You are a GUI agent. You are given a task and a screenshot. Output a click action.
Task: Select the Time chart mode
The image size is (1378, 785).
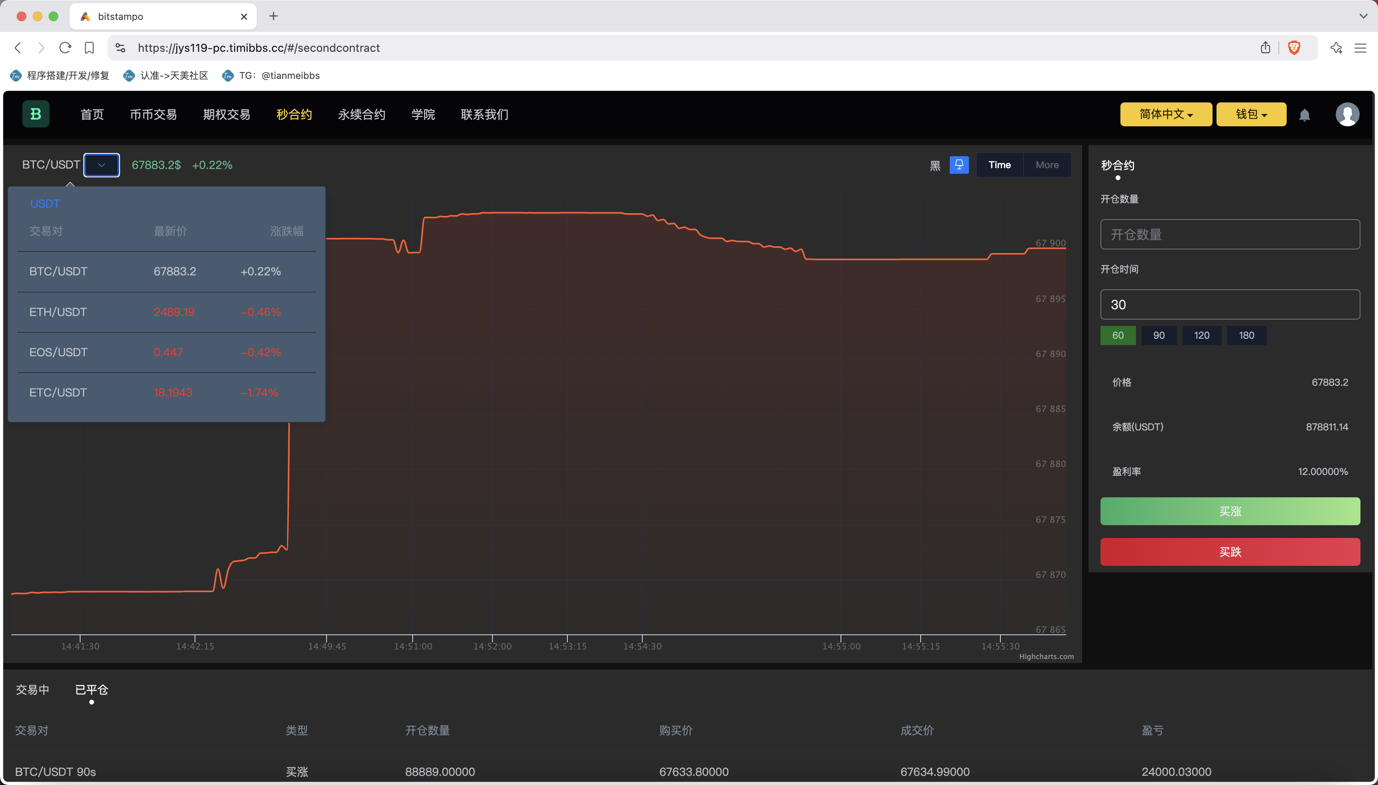click(x=999, y=165)
